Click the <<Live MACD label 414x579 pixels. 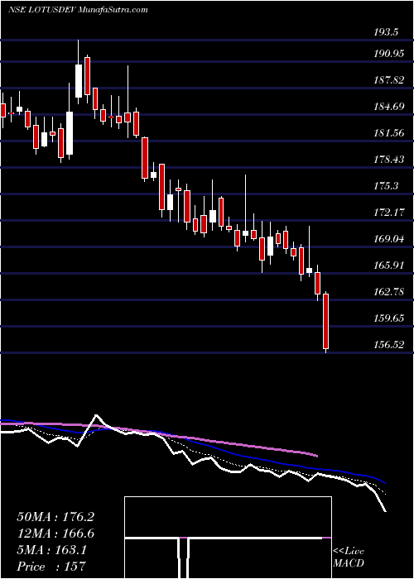[x=349, y=557]
